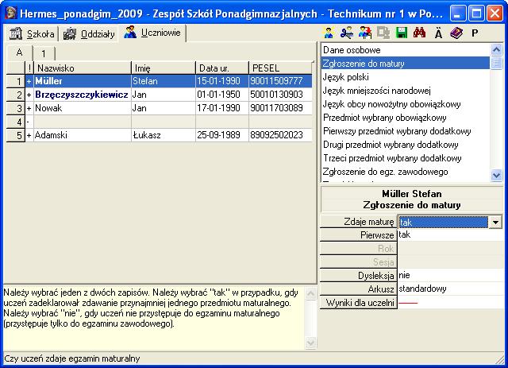Select the class tab A
The image size is (508, 368).
(x=19, y=52)
